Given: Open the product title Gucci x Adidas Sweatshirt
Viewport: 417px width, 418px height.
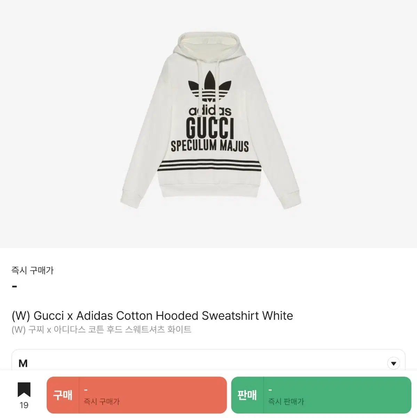Looking at the screenshot, I should 152,316.
